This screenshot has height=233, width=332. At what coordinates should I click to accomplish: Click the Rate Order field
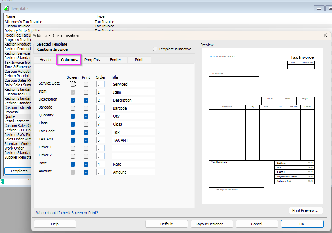click(100, 164)
